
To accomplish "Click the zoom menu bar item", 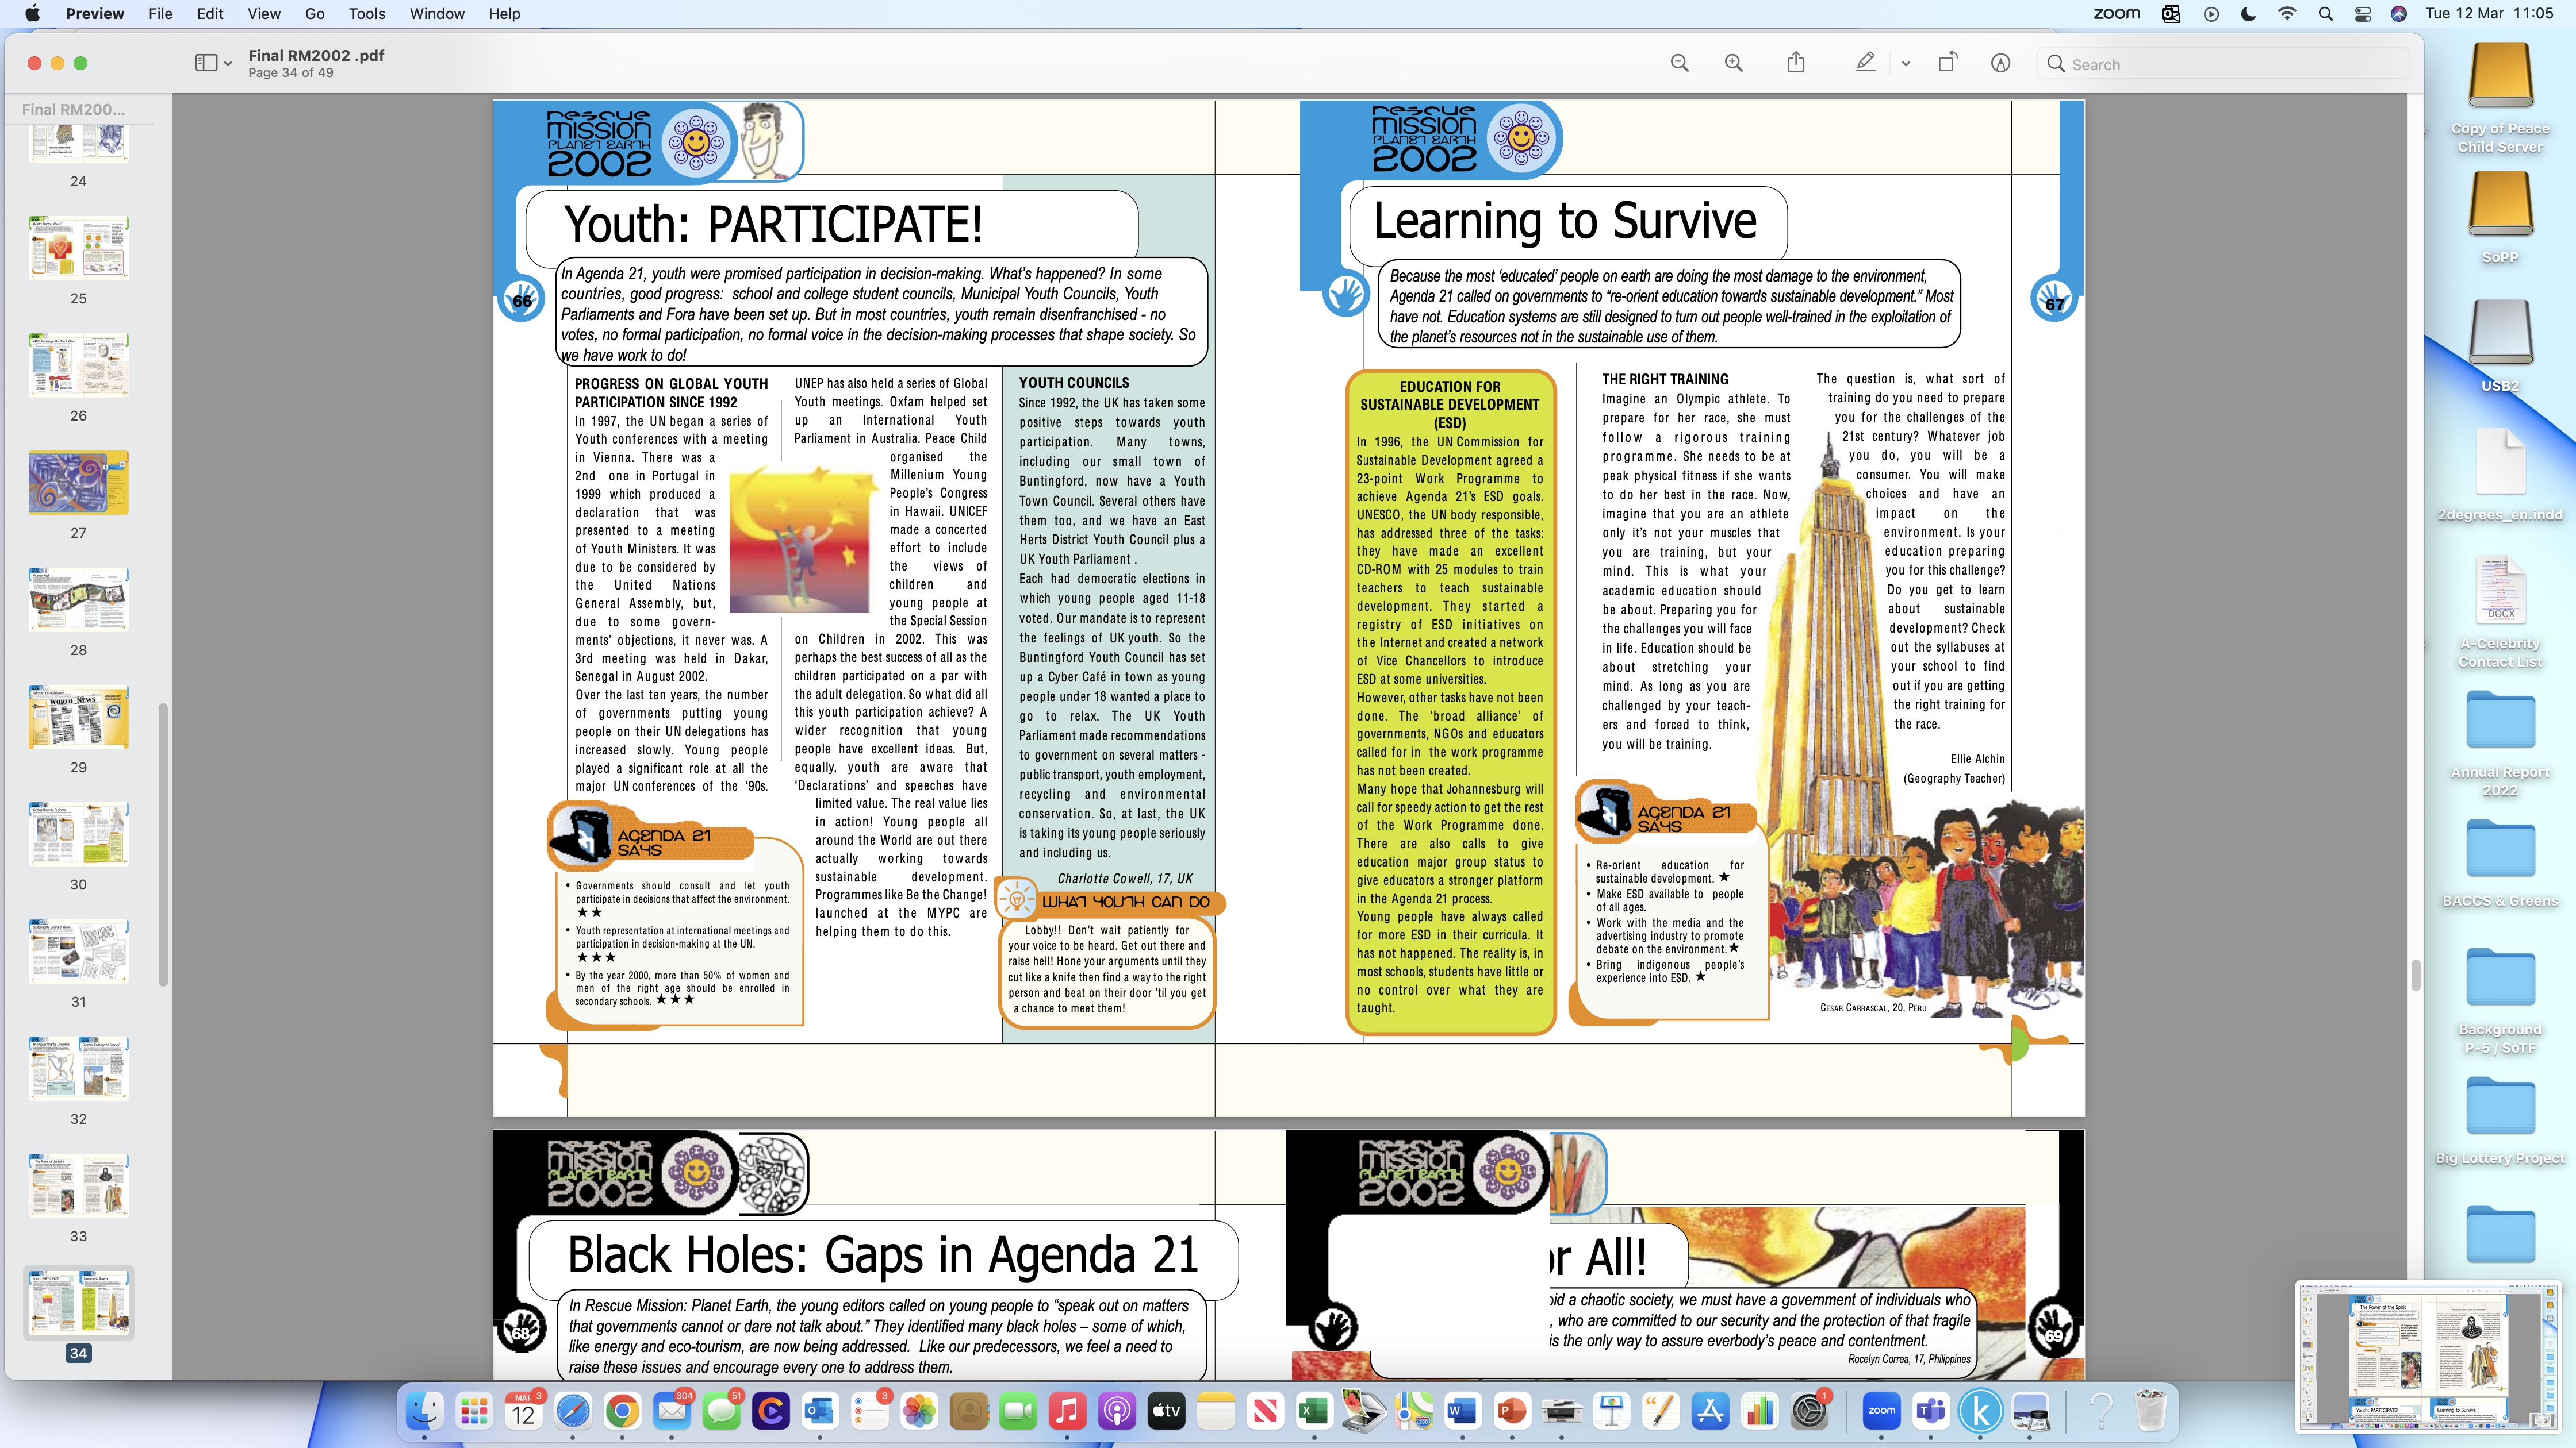I will [2116, 14].
